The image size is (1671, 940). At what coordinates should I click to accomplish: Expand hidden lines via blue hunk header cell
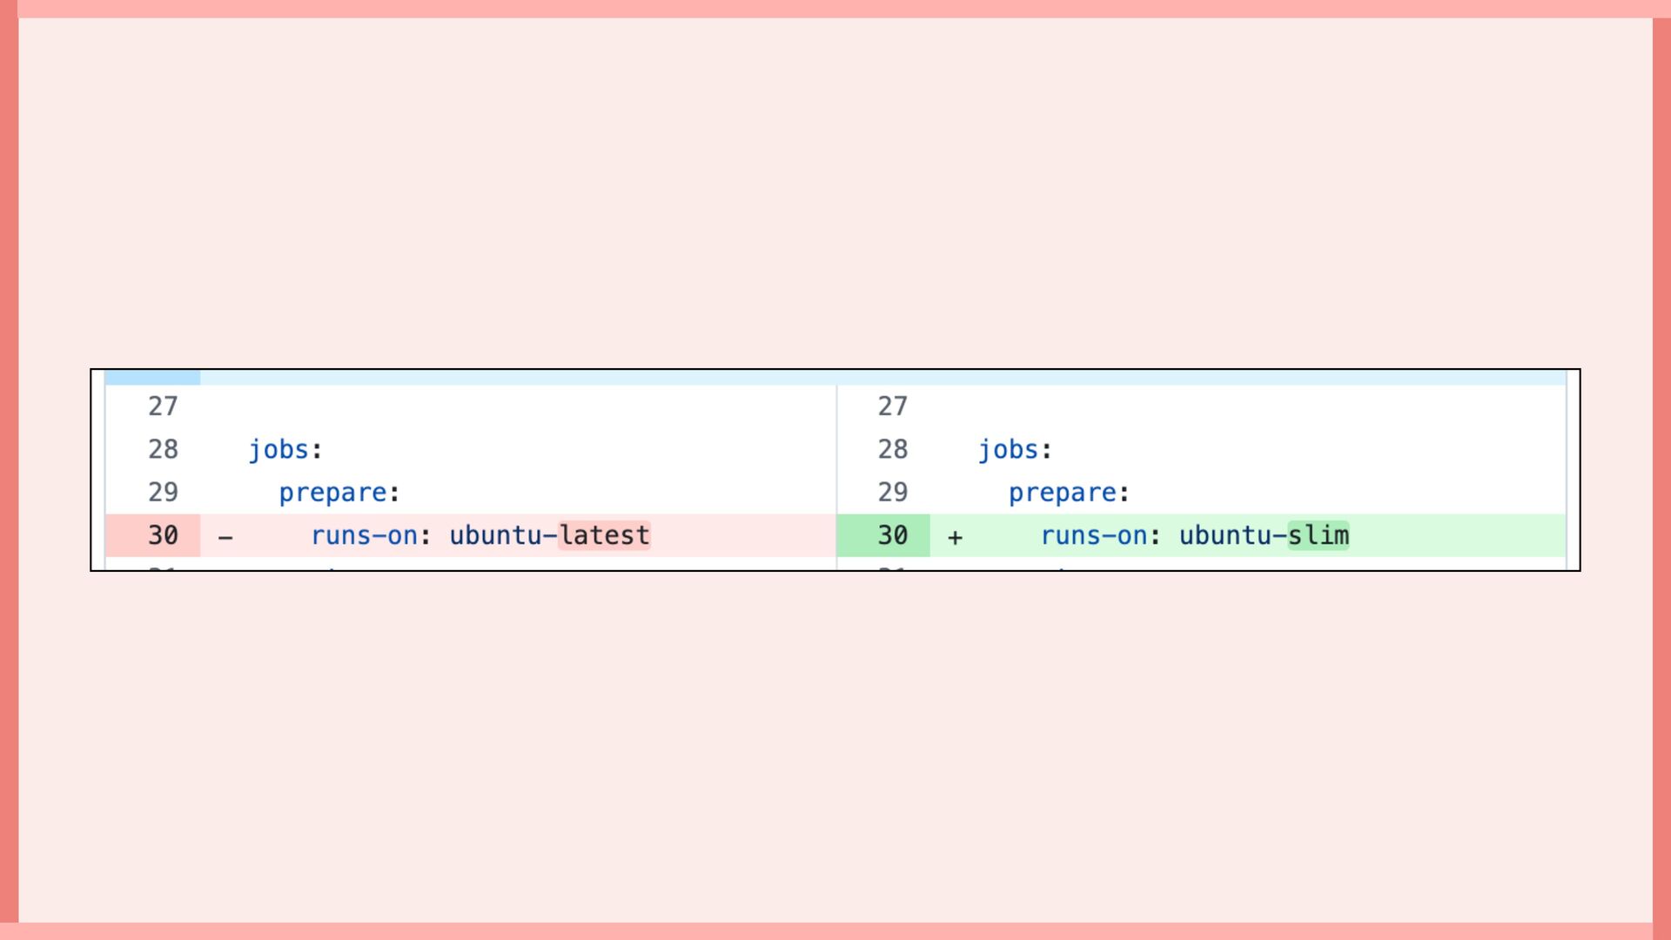pos(152,378)
